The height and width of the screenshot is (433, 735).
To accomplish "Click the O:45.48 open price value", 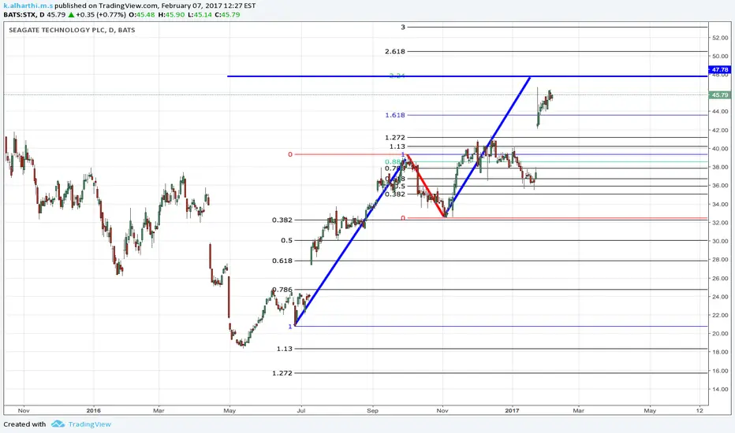I will coord(142,14).
